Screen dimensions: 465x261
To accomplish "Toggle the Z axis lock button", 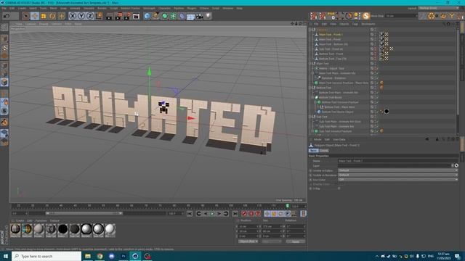I will click(90, 16).
